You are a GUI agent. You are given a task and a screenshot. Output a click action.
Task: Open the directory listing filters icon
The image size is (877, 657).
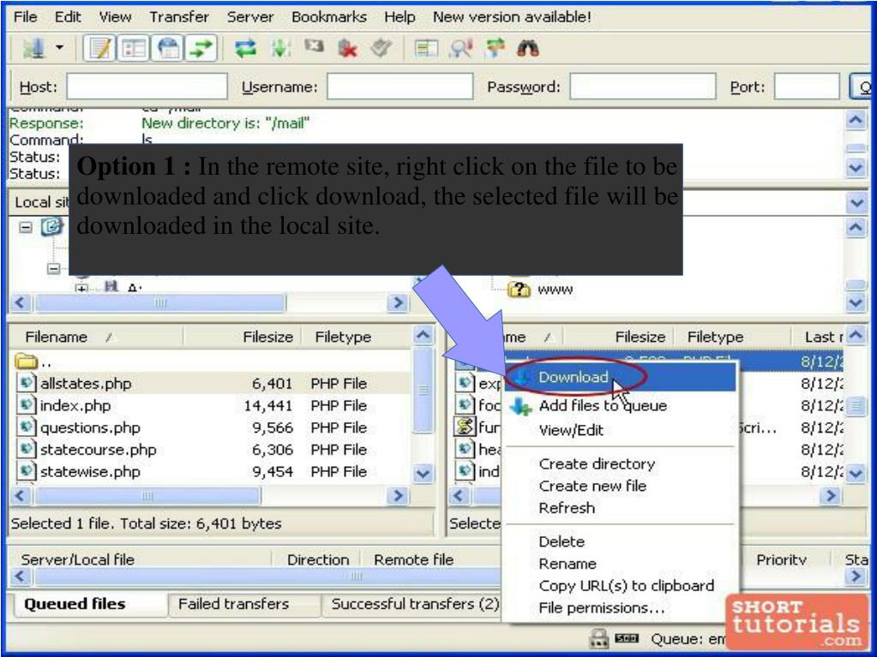click(425, 49)
